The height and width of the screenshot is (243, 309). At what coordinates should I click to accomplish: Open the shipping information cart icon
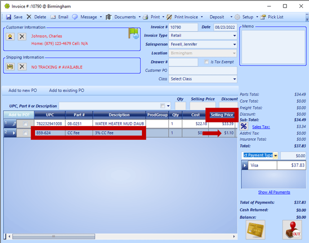[10, 67]
